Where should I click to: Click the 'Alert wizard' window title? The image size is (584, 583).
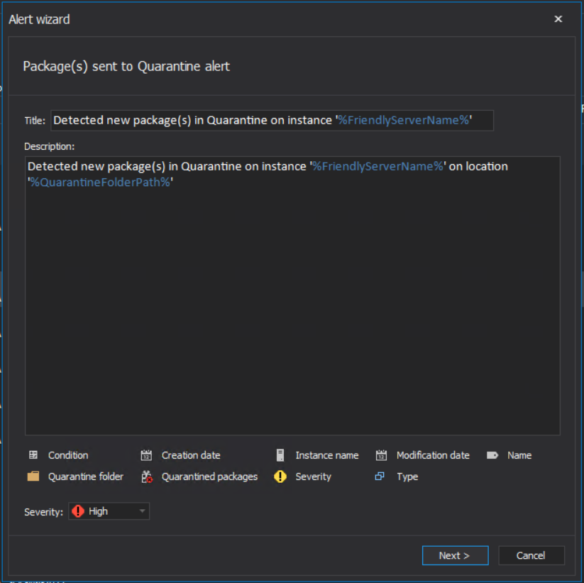(39, 19)
